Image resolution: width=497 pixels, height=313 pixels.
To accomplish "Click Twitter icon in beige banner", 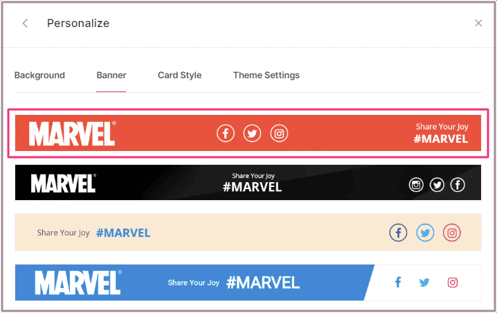I will (x=425, y=233).
